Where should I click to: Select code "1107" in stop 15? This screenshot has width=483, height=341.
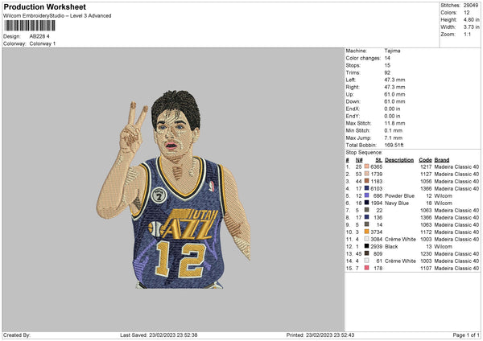426,268
